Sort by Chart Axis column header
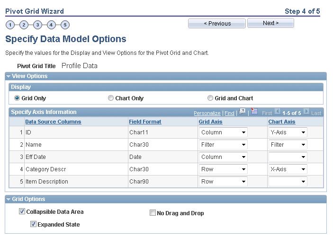This screenshot has height=237, width=333. [282, 122]
